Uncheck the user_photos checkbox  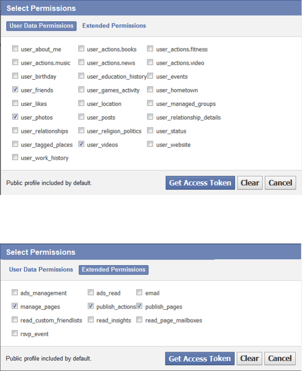15,117
